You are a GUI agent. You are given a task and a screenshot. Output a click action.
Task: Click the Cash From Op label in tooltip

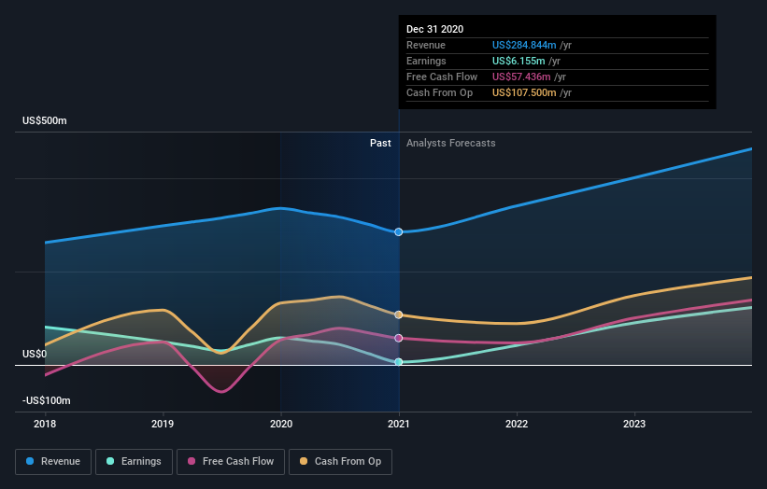tap(439, 92)
